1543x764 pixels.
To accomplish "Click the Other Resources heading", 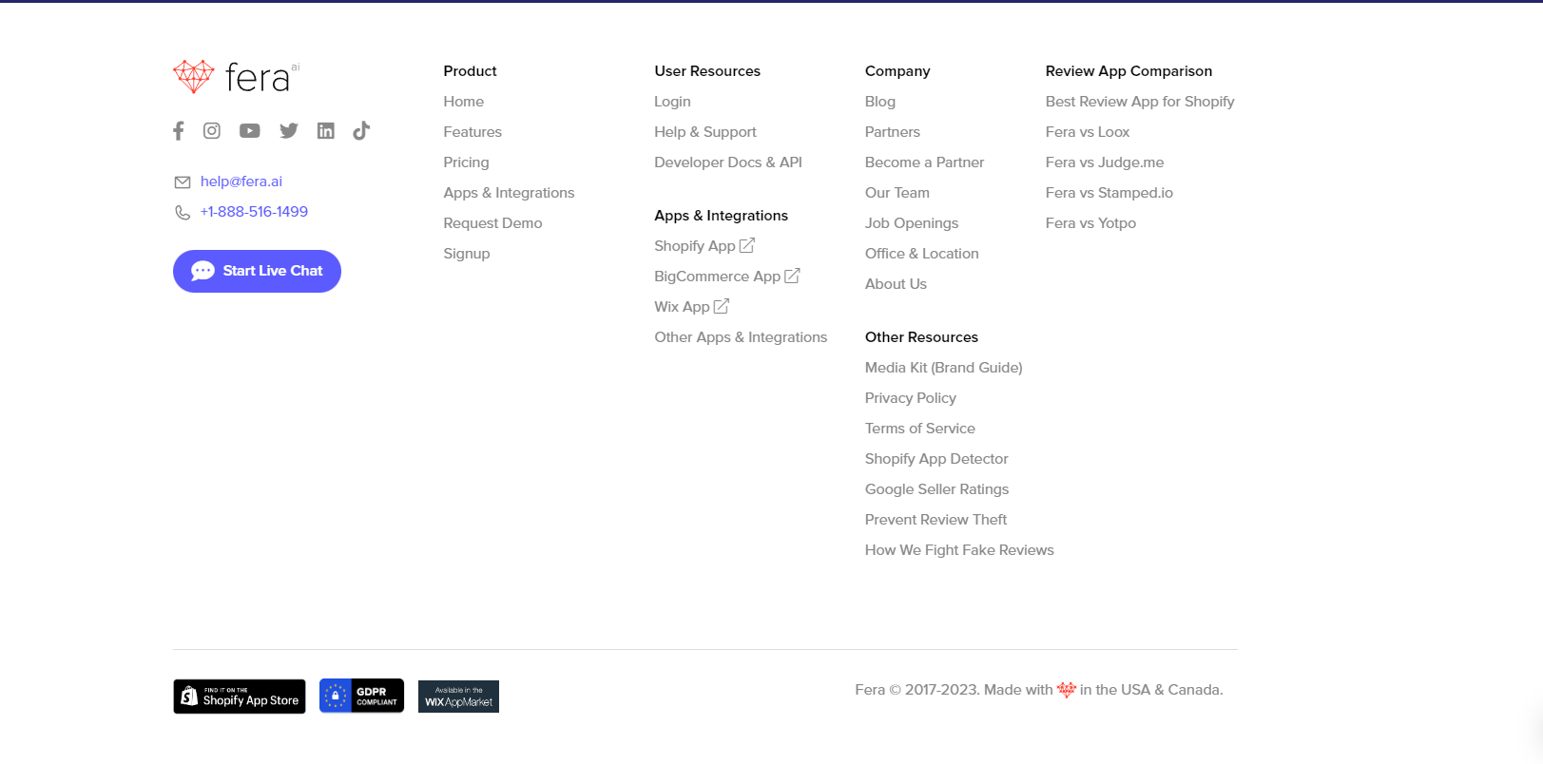I will tap(921, 337).
